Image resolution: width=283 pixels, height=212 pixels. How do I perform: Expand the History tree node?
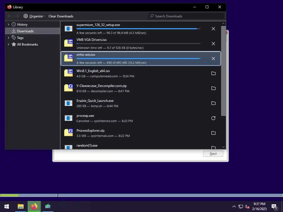(8, 24)
